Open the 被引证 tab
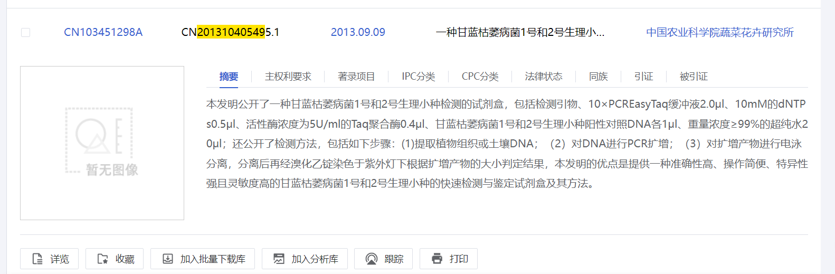 click(x=694, y=77)
